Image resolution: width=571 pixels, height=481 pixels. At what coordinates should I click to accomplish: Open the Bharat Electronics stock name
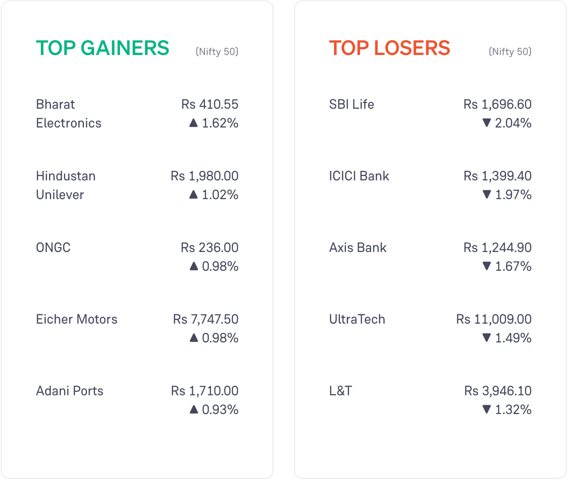pos(69,113)
